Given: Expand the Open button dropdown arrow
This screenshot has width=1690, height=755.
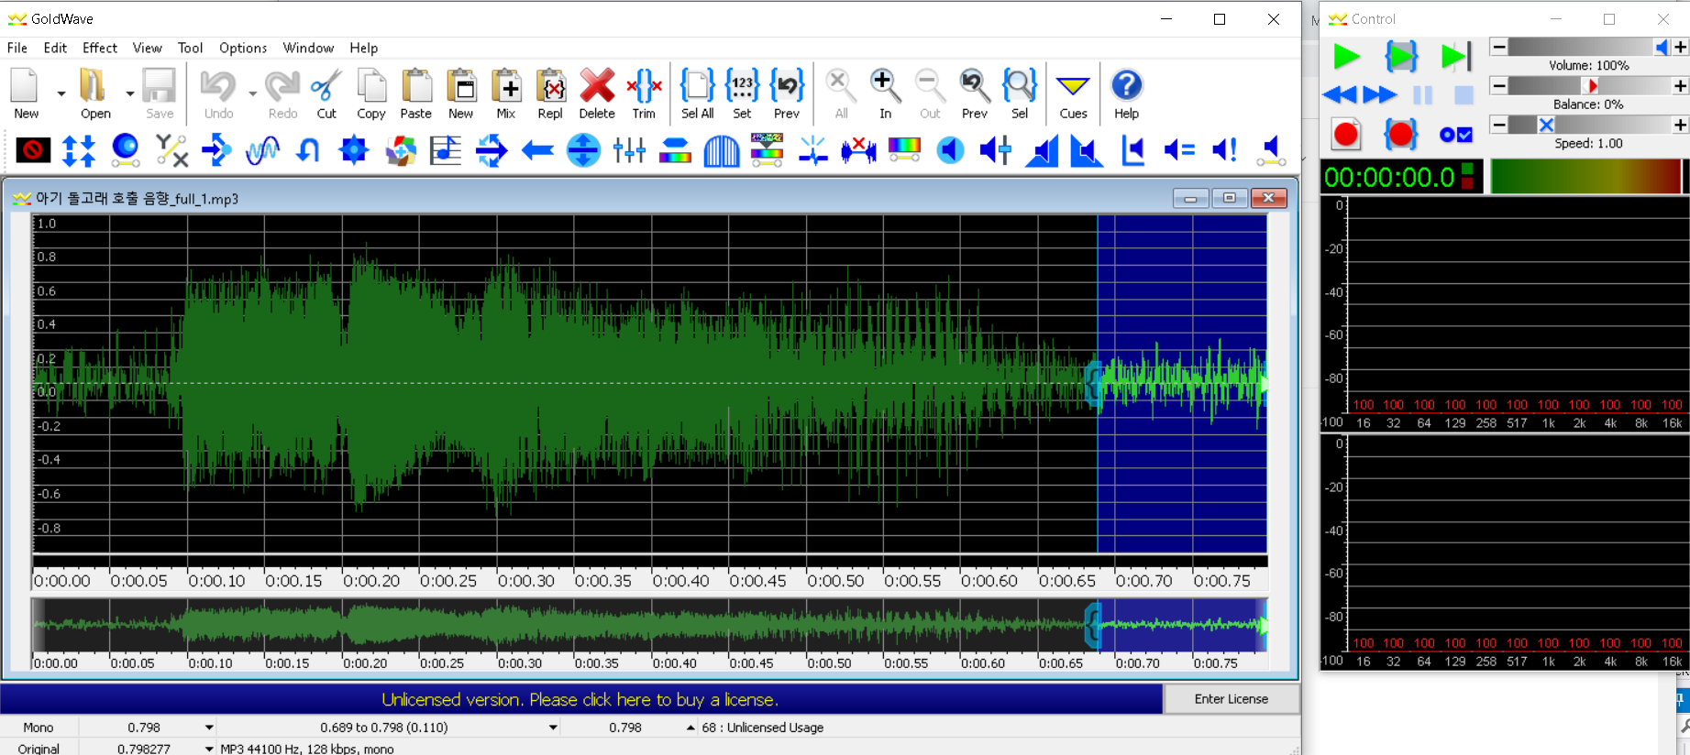Looking at the screenshot, I should click(129, 93).
